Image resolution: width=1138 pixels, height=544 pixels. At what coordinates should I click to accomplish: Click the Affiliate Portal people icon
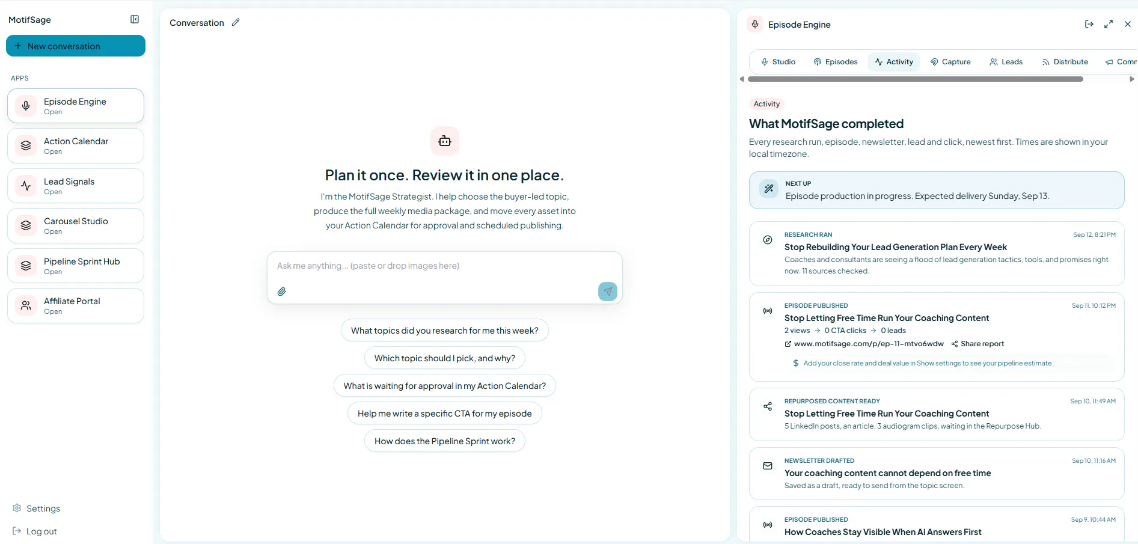point(26,305)
